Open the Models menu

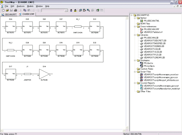pos(30,6)
